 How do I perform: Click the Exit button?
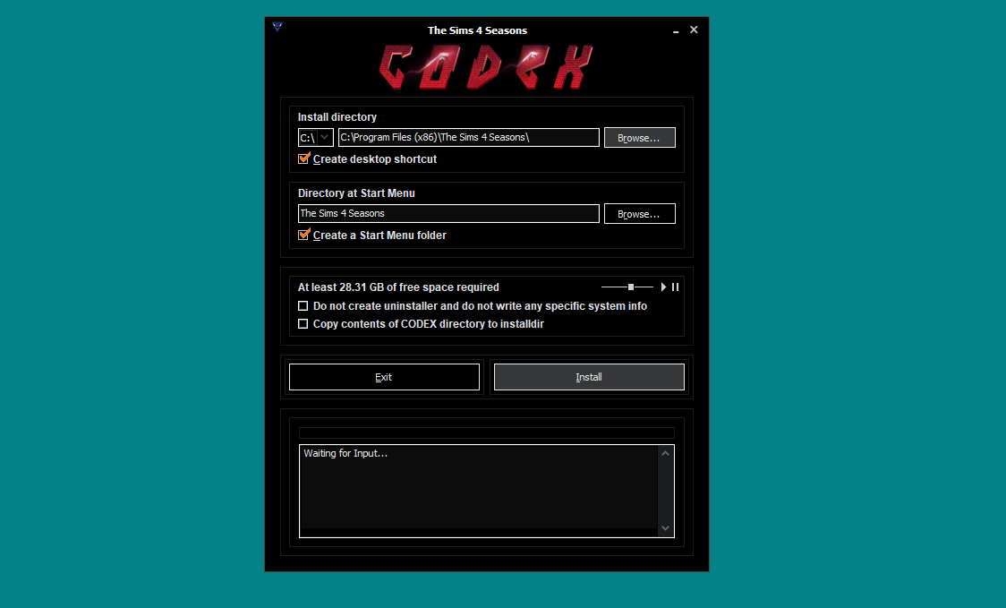[384, 377]
